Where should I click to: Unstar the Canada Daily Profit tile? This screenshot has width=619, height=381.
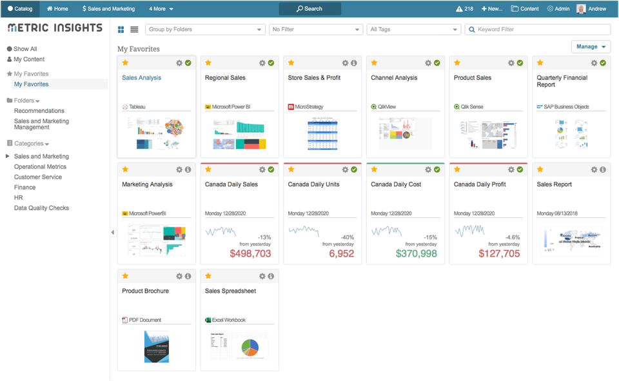[x=457, y=169]
